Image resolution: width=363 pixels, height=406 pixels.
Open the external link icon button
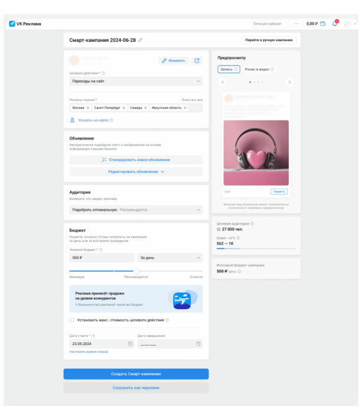[197, 61]
